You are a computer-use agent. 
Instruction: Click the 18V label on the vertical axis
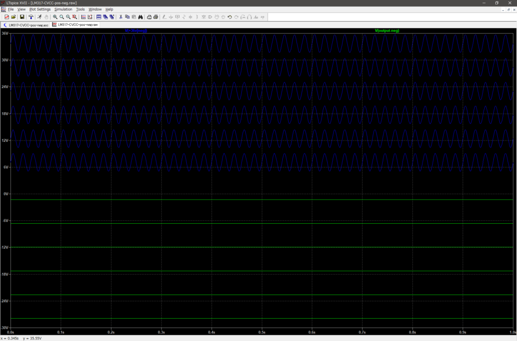[x=5, y=114]
